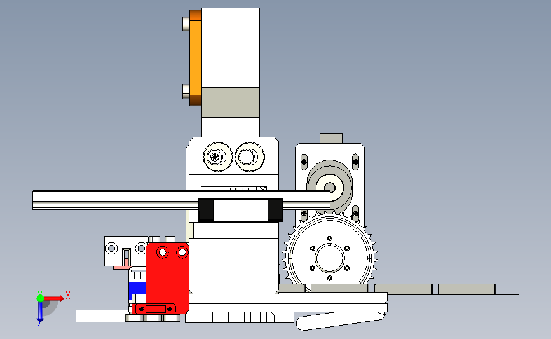Select the angled lever arm under the base plate
The image size is (551, 339).
point(341,321)
